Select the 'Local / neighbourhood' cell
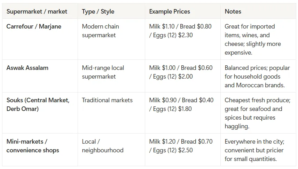 (103, 146)
